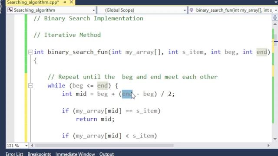This screenshot has height=156, width=278.
Task: Pin the Searching_algorithm.cpp tab
Action: tap(65, 2)
